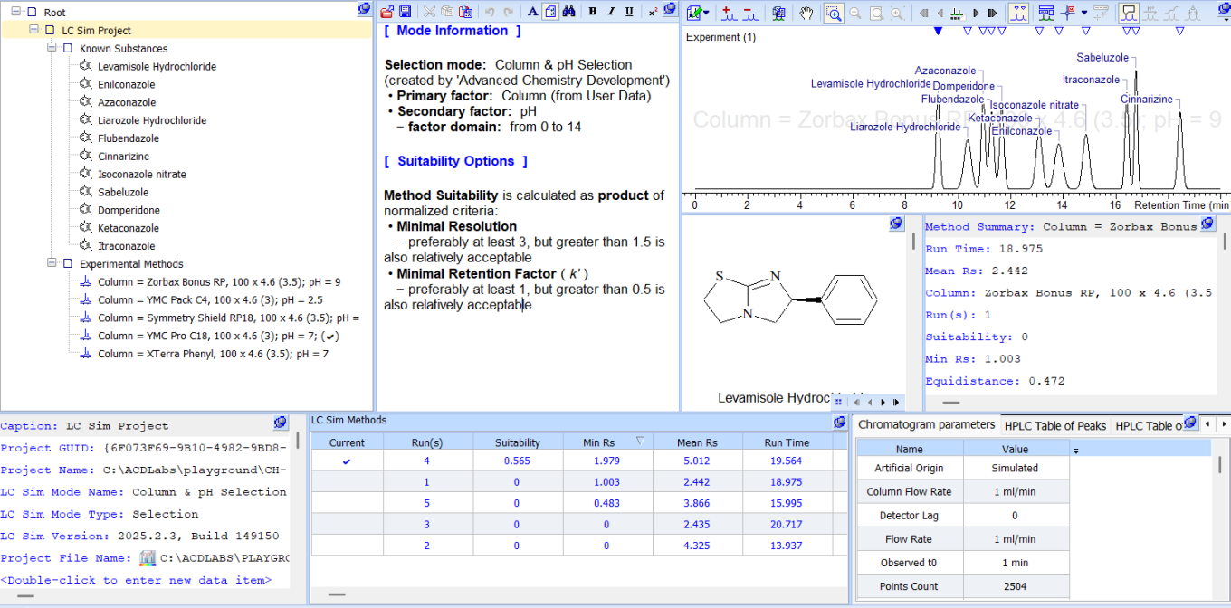Select Itraconazole substance in the tree
Screen dimensions: 1231x608
126,246
